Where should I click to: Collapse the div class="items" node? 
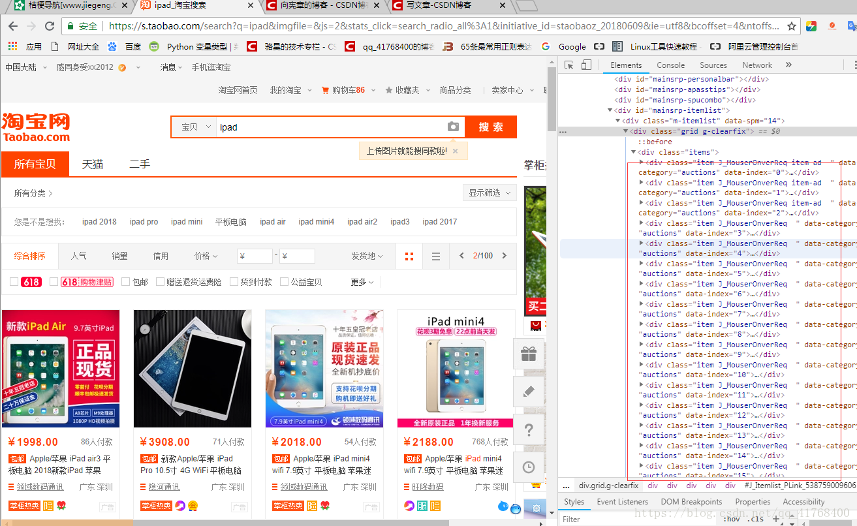(x=633, y=152)
